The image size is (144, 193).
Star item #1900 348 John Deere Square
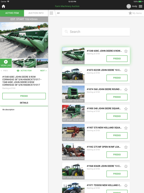point(126,109)
